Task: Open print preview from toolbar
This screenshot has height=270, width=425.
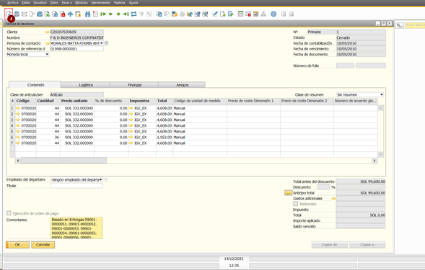Action: (9, 14)
